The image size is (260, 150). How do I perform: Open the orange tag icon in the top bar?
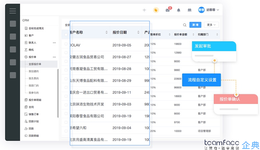click(156, 10)
